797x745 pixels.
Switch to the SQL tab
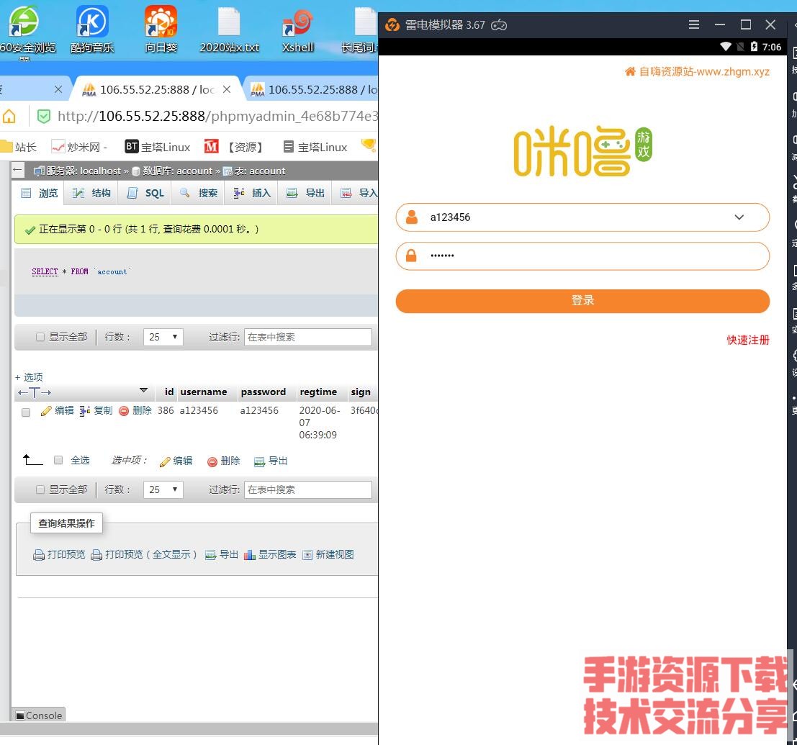pyautogui.click(x=146, y=193)
